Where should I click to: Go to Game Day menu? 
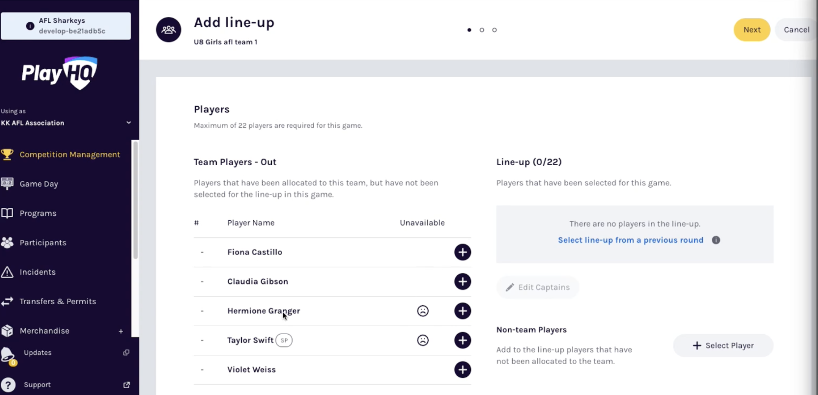[39, 184]
